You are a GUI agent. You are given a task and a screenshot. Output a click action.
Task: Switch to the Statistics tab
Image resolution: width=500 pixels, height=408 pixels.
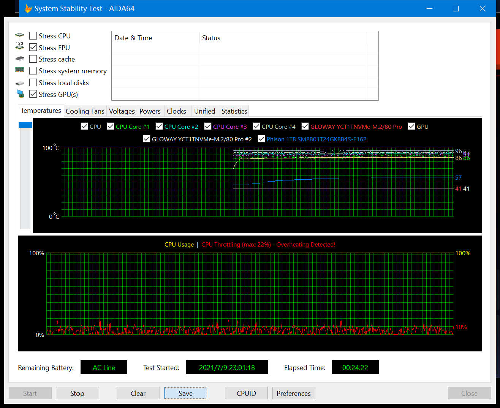234,111
